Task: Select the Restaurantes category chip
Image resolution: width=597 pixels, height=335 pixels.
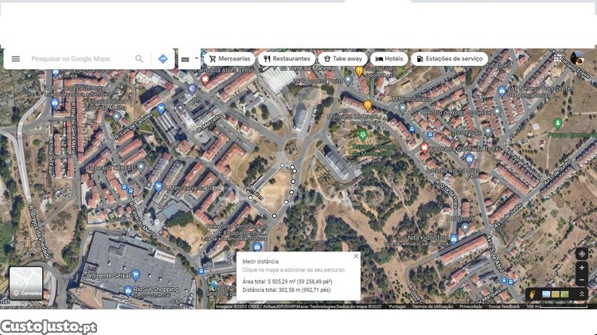Action: [287, 59]
